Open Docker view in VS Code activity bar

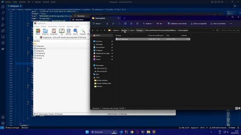[3, 49]
